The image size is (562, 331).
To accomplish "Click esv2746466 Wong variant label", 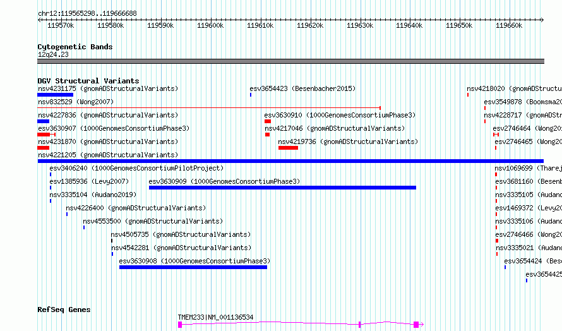I will point(529,234).
